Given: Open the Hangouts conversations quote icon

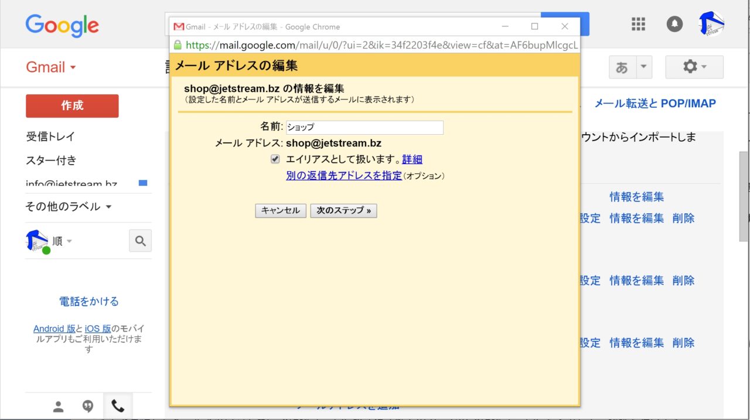Looking at the screenshot, I should point(88,407).
